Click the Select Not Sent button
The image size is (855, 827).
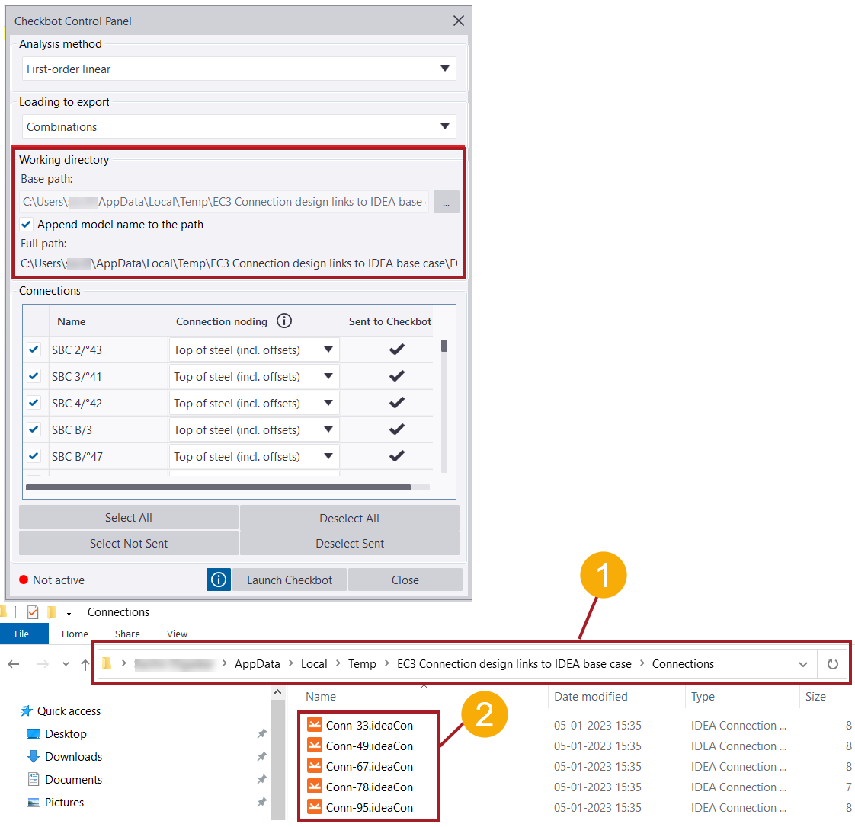tap(128, 543)
